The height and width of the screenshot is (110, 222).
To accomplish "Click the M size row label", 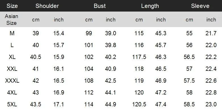I will click(12, 33).
